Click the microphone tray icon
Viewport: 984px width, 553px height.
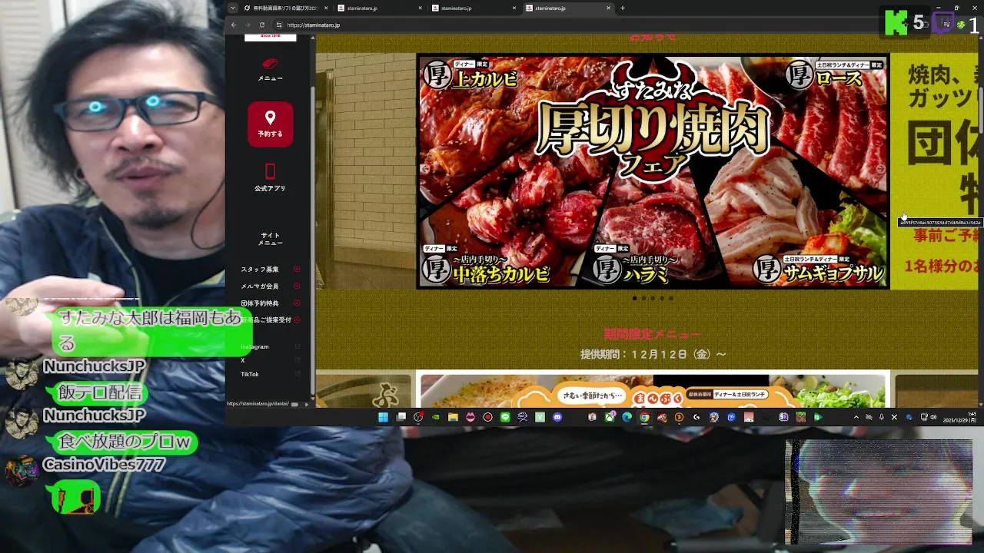tap(882, 417)
